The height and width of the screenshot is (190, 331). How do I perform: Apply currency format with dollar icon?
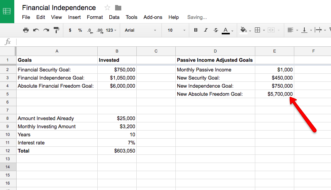point(70,30)
